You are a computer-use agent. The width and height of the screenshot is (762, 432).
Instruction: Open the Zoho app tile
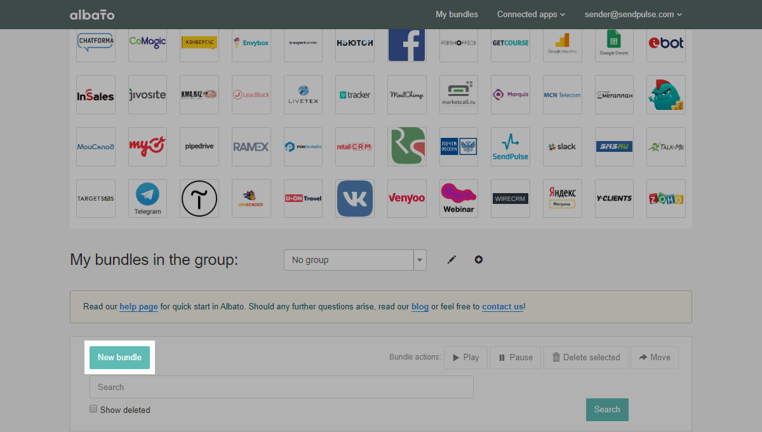(666, 198)
